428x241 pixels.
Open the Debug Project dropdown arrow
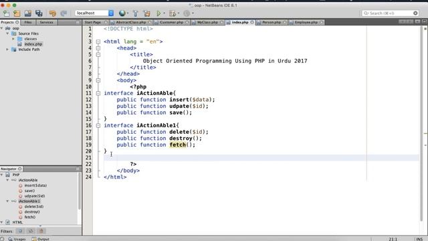click(179, 13)
